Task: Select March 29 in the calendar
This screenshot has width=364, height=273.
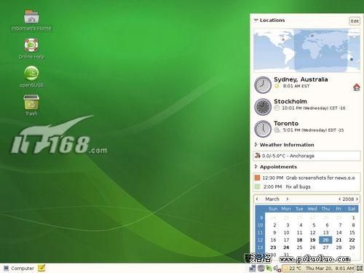Action: pyautogui.click(x=352, y=248)
